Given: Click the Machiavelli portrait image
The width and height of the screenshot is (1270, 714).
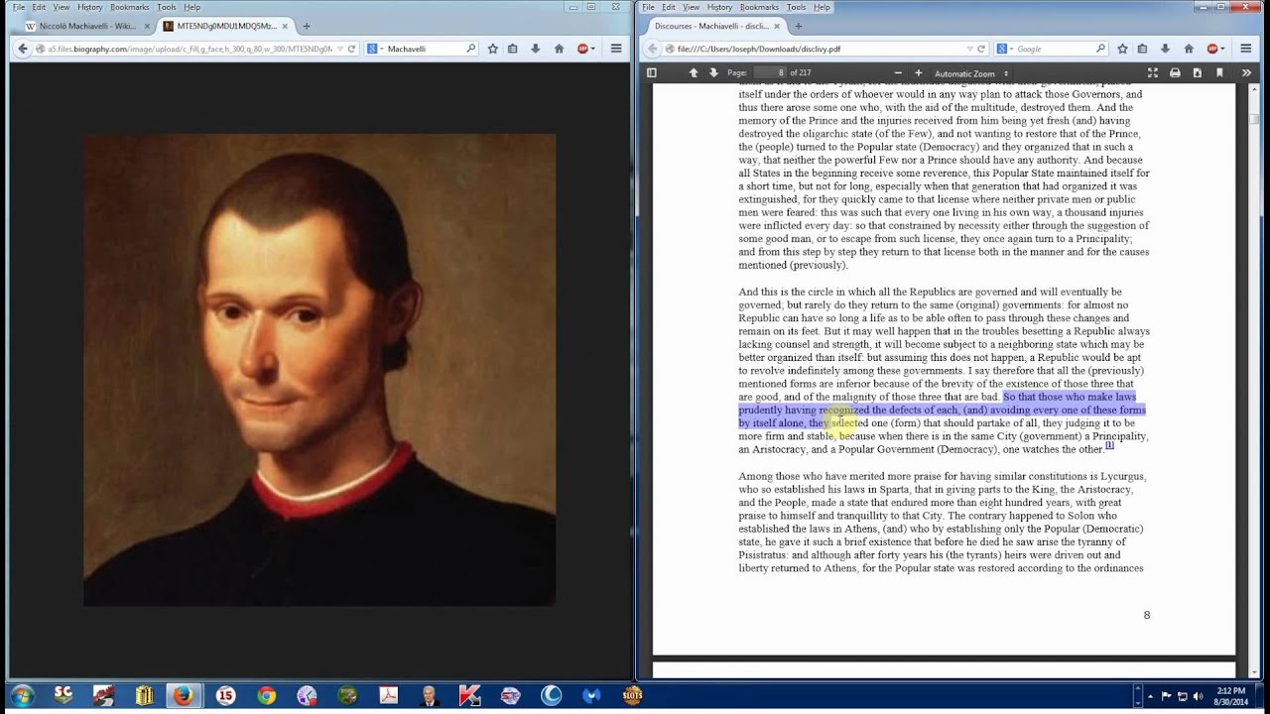Looking at the screenshot, I should point(319,370).
